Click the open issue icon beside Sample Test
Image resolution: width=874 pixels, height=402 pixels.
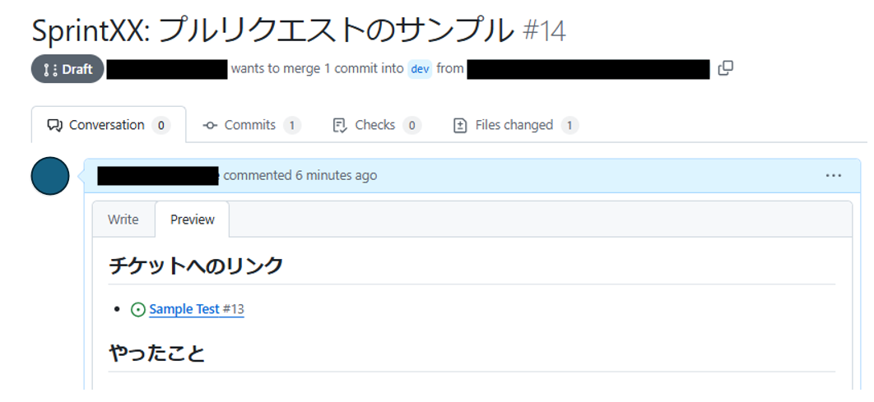coord(137,309)
